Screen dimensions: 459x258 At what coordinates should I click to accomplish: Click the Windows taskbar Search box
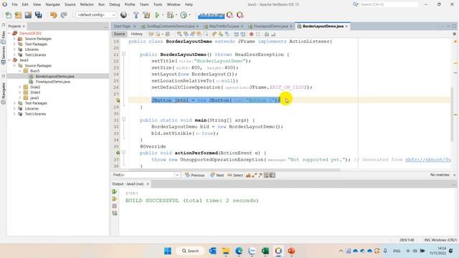[190, 251]
